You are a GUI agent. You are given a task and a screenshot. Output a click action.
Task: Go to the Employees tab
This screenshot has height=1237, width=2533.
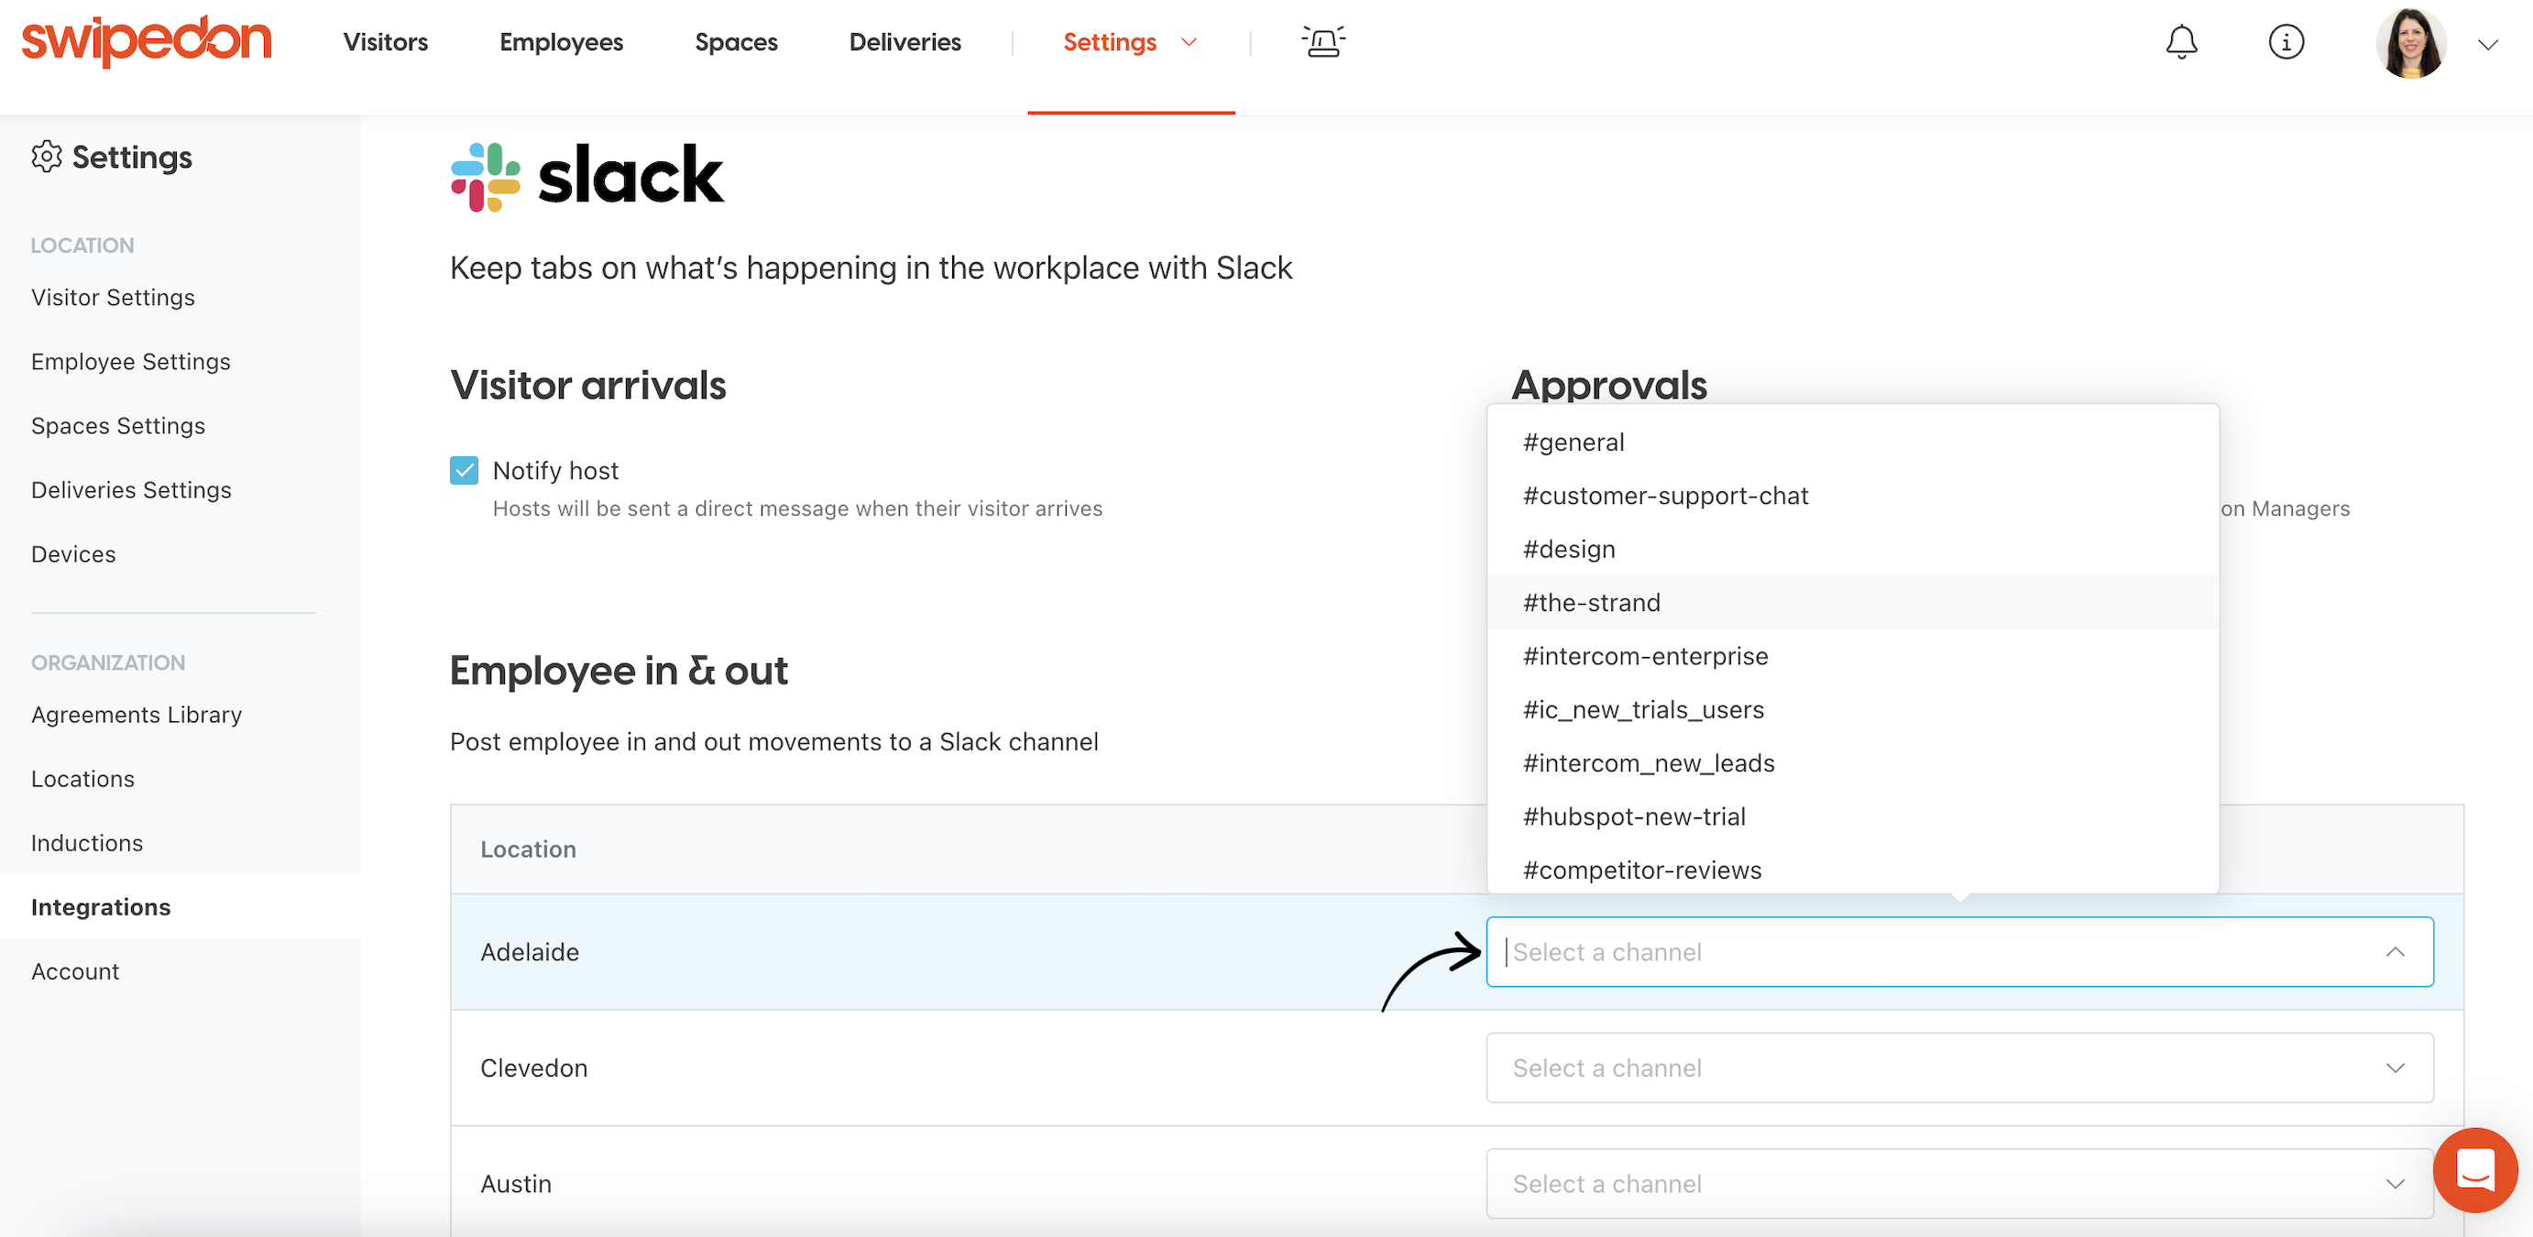click(x=561, y=42)
